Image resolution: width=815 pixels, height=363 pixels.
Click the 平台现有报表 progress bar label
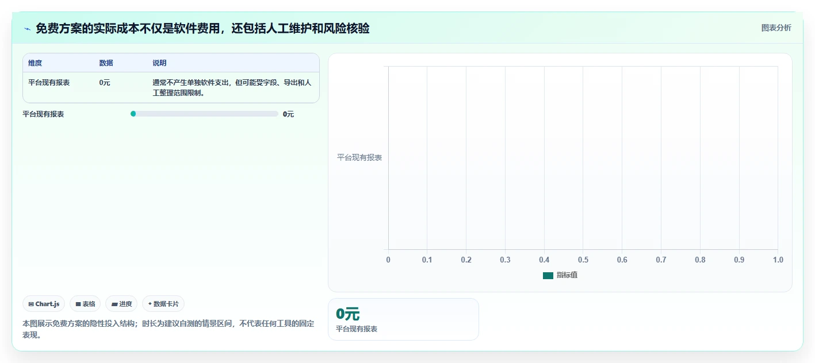click(x=43, y=114)
